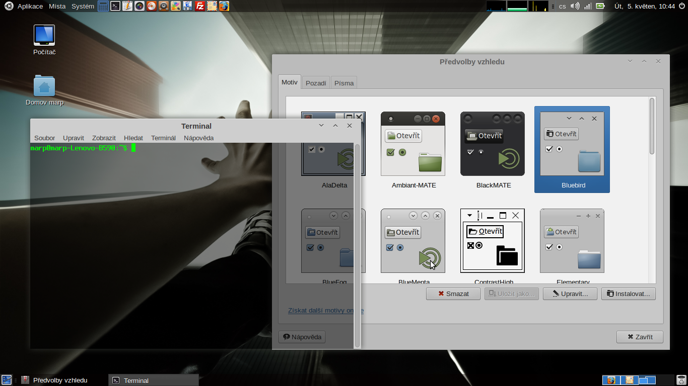688x386 pixels.
Task: Click the cs keyboard layout indicator
Action: [562, 6]
